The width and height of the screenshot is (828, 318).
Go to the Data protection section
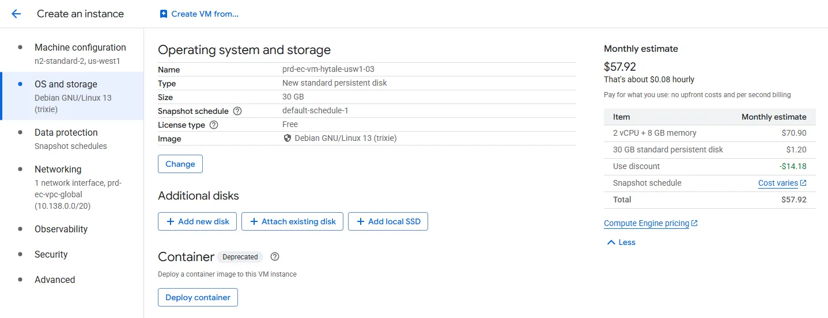coord(72,139)
